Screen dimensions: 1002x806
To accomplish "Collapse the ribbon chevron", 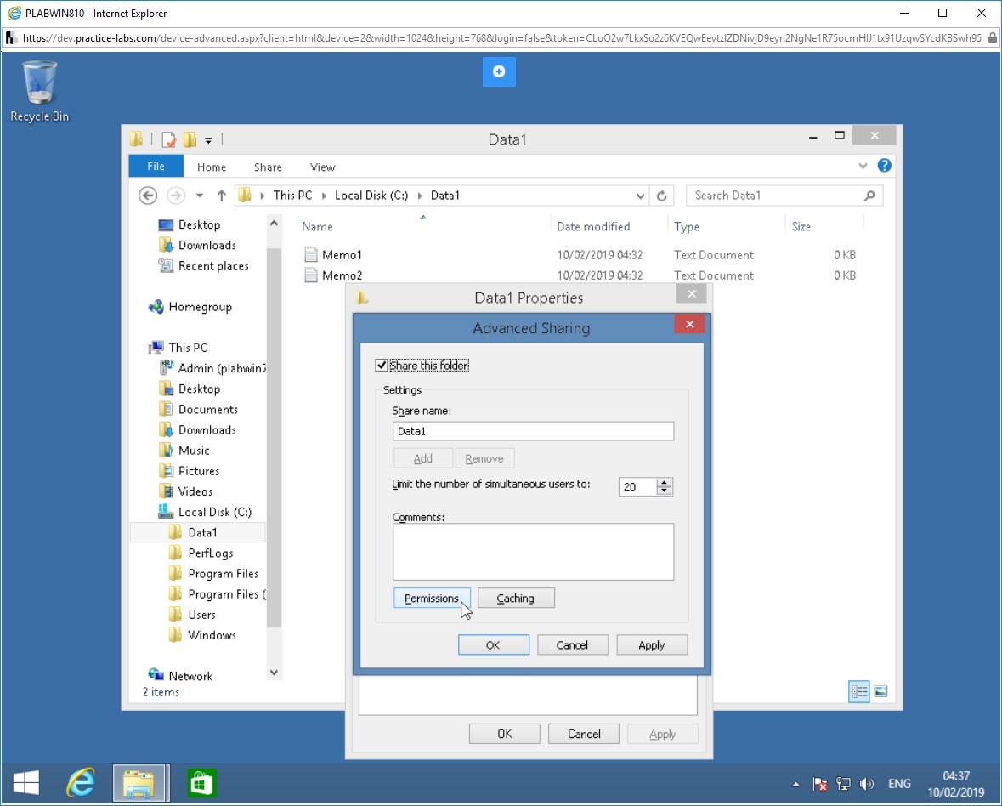I will click(x=863, y=166).
